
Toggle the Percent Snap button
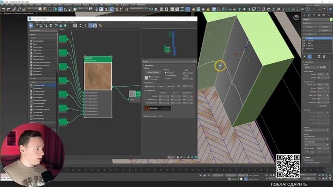coord(117,9)
